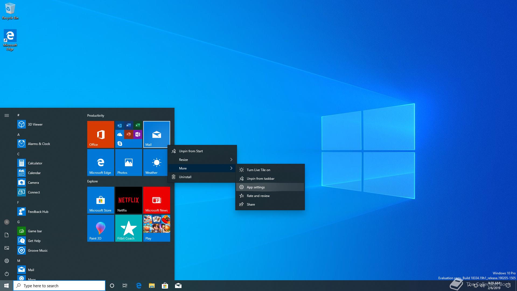Open Game bar from the app list

point(50,231)
